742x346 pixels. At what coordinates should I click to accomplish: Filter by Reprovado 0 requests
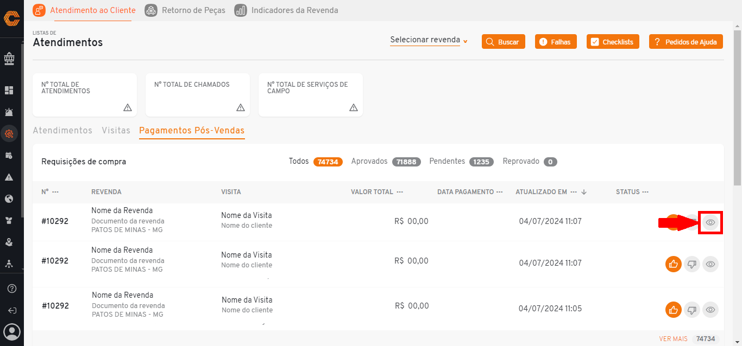point(530,162)
